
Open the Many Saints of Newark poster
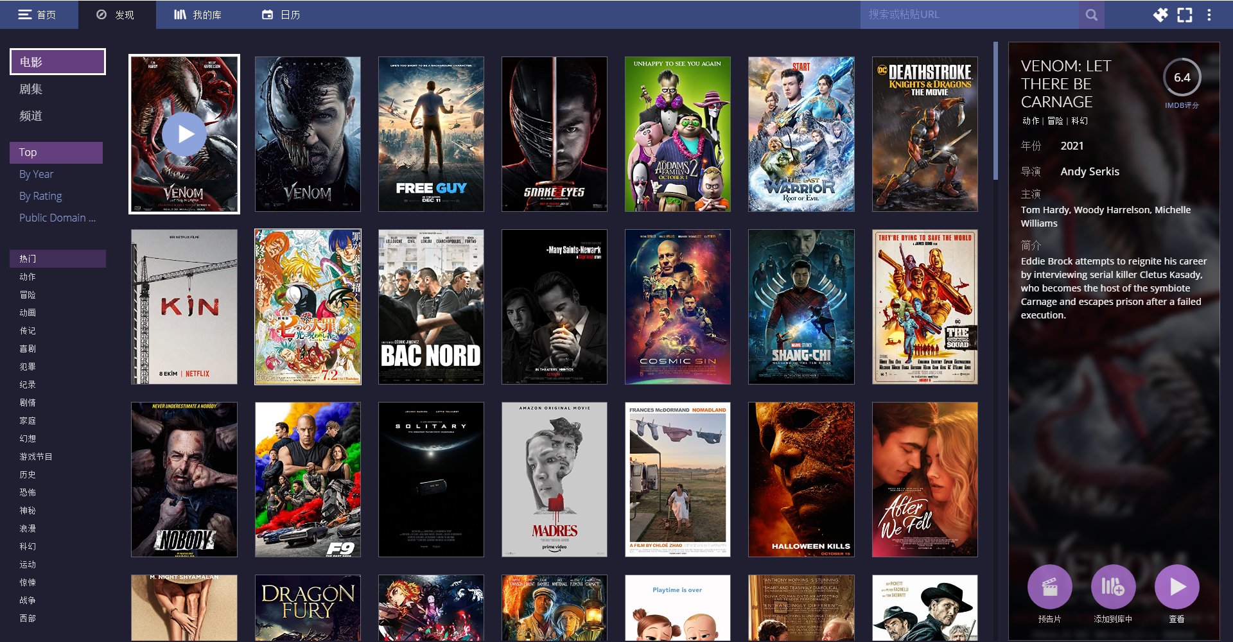point(554,307)
